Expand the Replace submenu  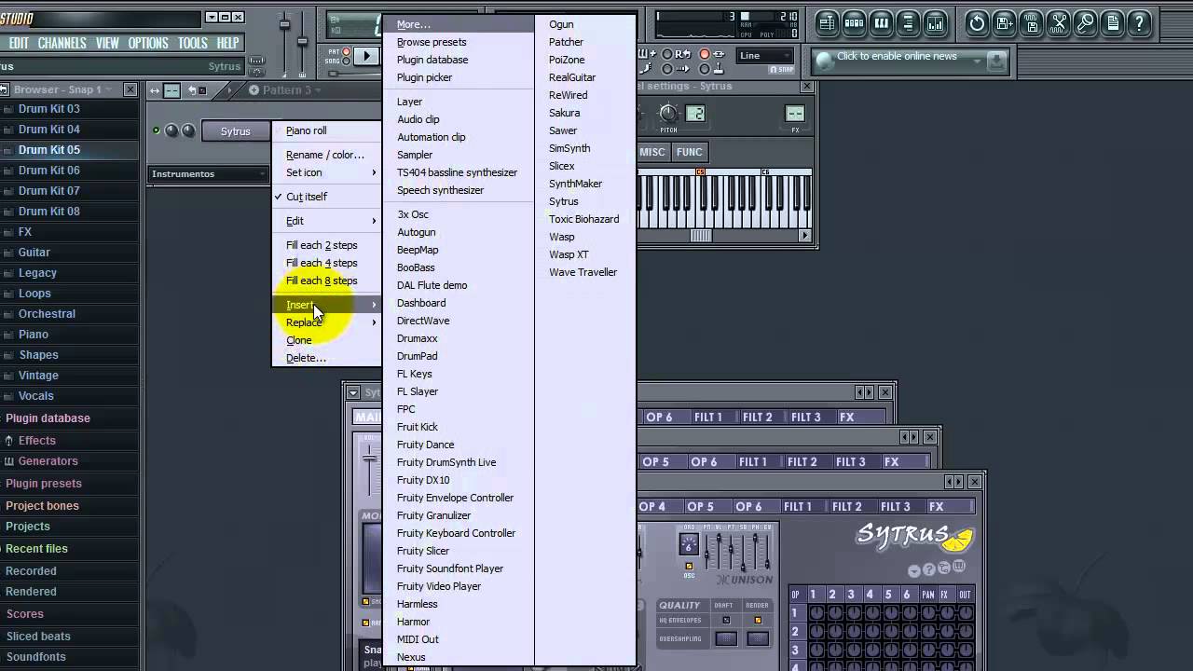coord(326,322)
